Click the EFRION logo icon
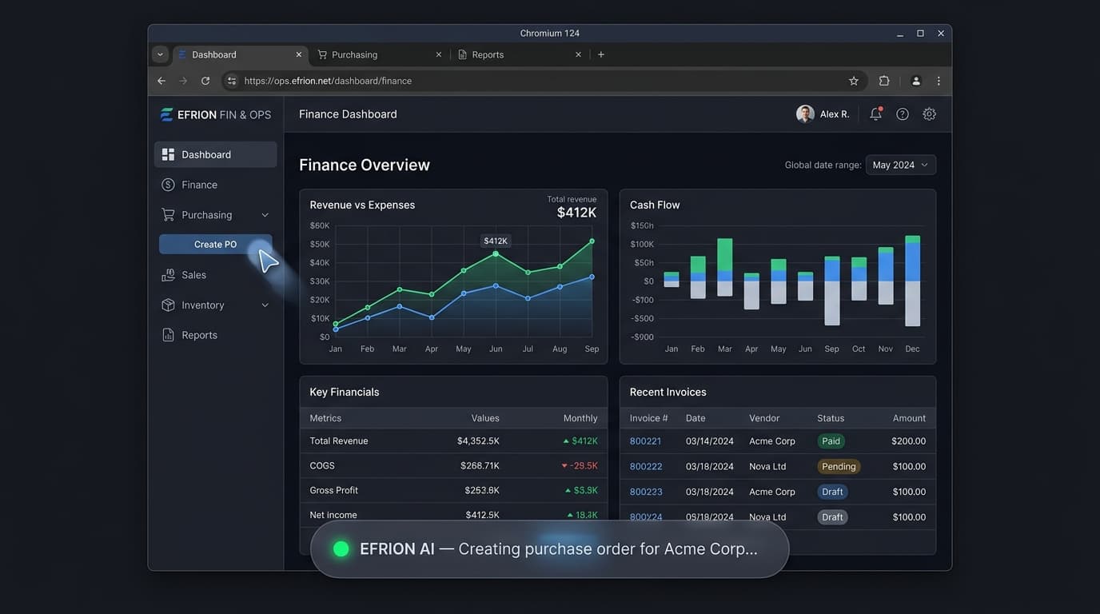1100x614 pixels. pos(166,114)
